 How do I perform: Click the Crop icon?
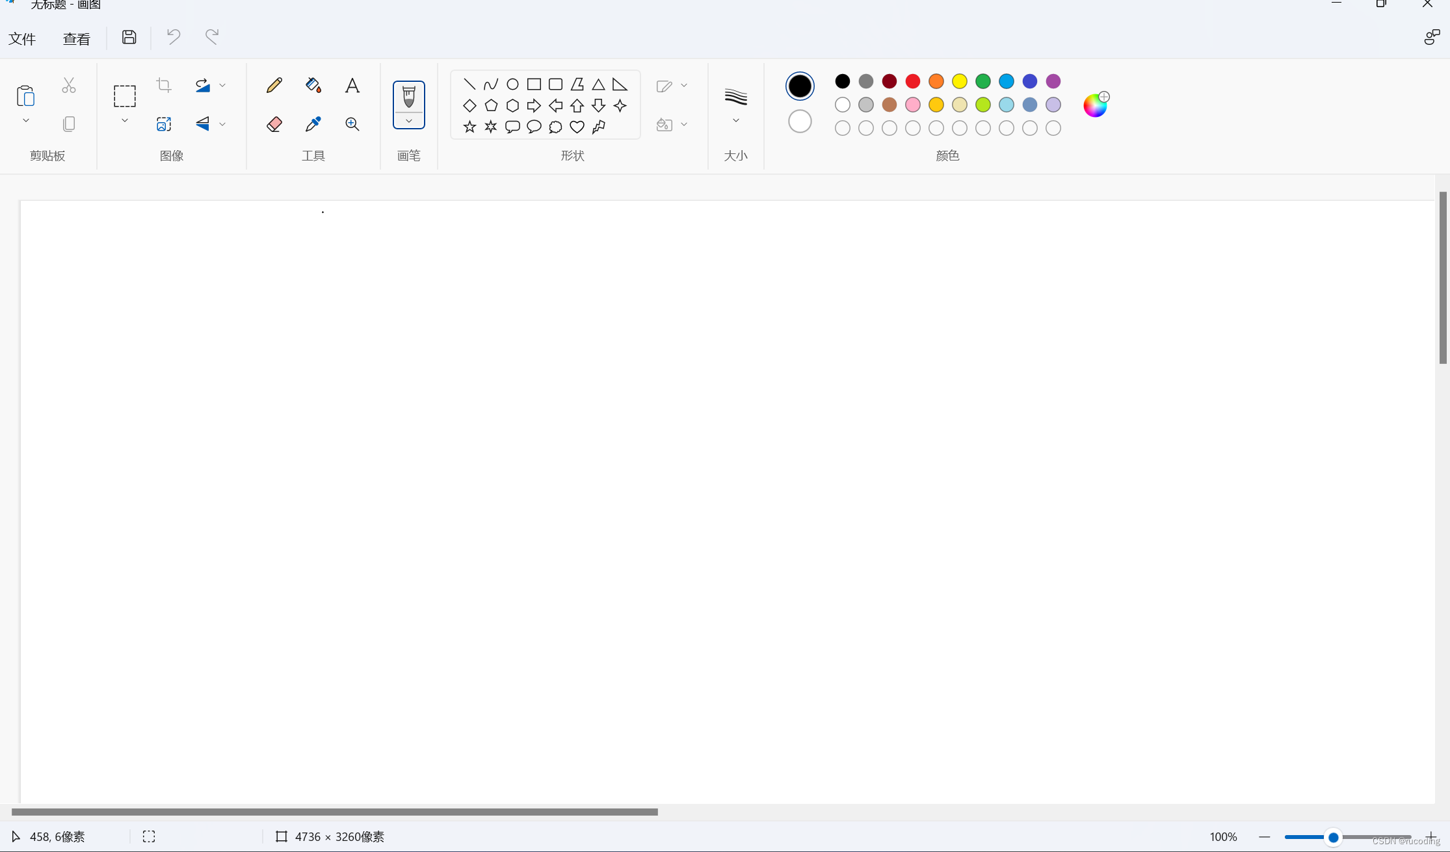[x=164, y=85]
